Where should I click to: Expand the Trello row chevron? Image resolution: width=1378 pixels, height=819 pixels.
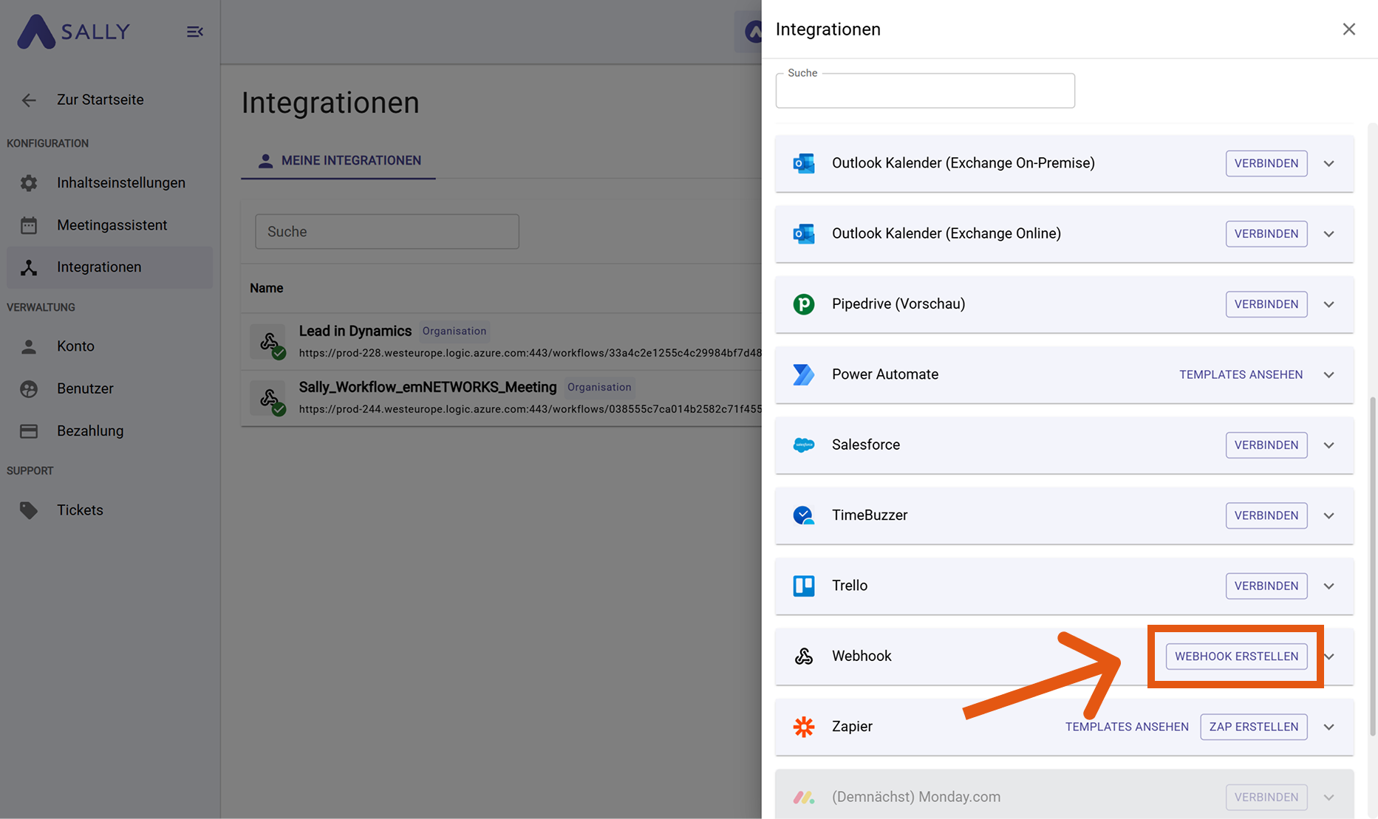tap(1329, 586)
